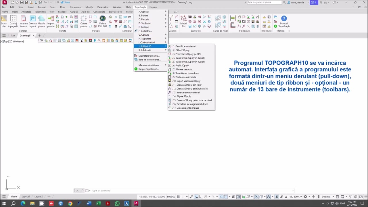The image size is (368, 207).
Task: Switch to Layout1 tab
Action: coord(26,197)
